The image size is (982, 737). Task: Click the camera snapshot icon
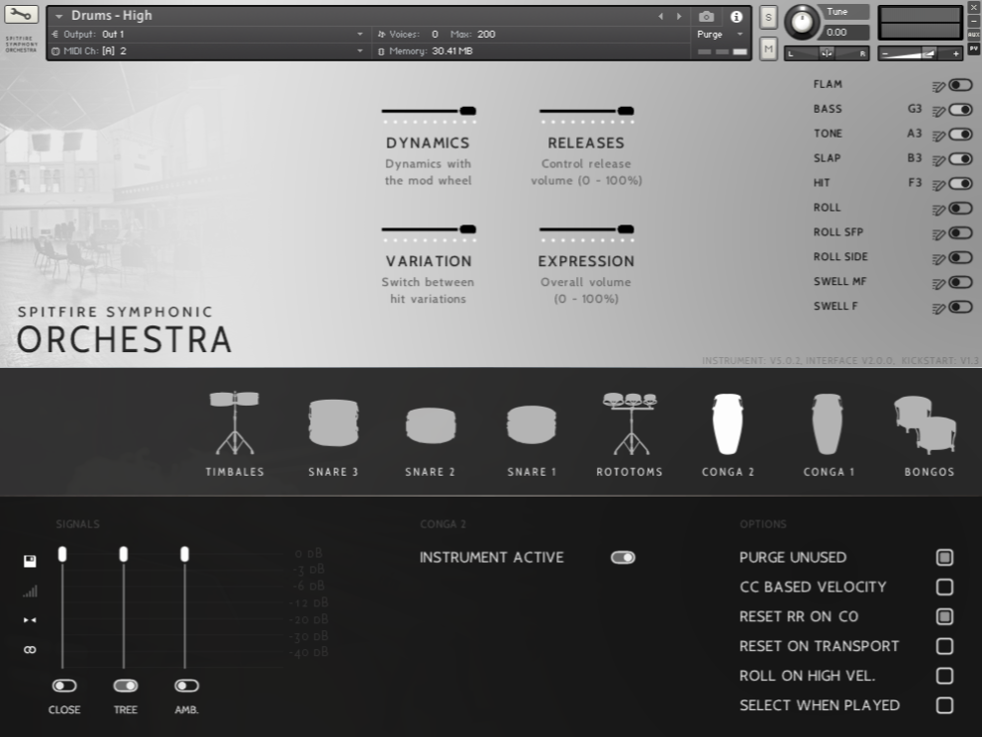pyautogui.click(x=706, y=17)
